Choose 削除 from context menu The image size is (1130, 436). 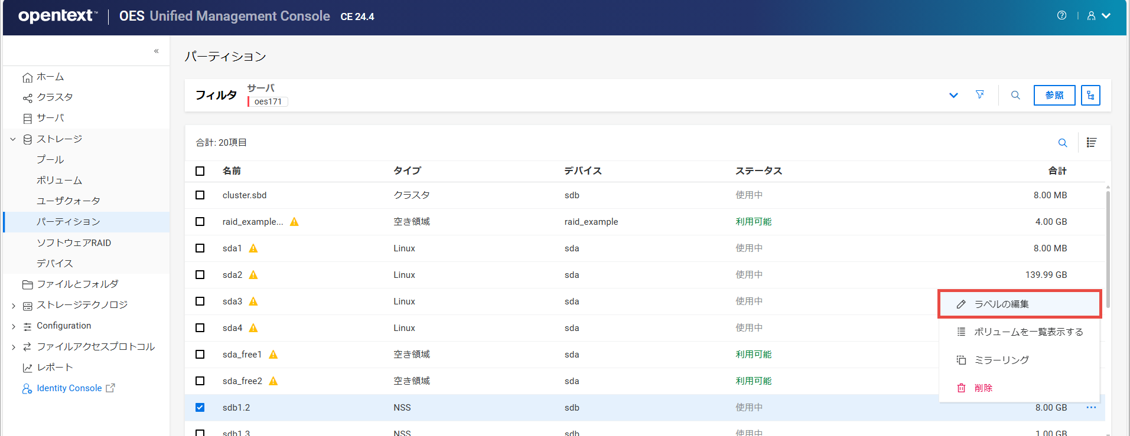(x=983, y=388)
